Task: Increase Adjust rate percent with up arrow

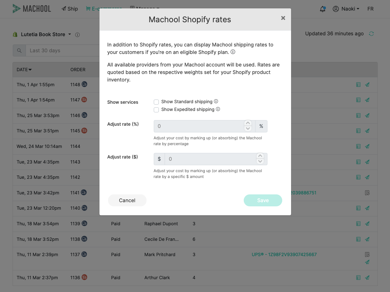Action: [x=248, y=123]
